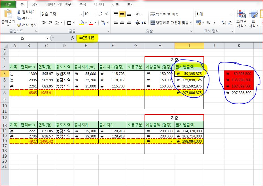Click the wrap text (텍스트 줄 바꿈) button
The height and width of the screenshot is (186, 263).
(164, 14)
